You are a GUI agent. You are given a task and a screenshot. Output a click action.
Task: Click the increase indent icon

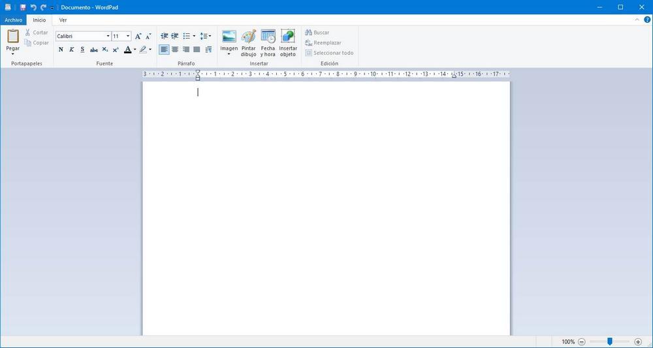(175, 36)
